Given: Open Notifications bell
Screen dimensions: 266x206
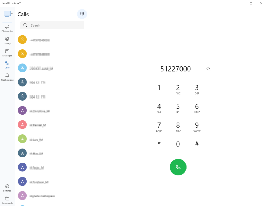Looking at the screenshot, I should coord(7,77).
